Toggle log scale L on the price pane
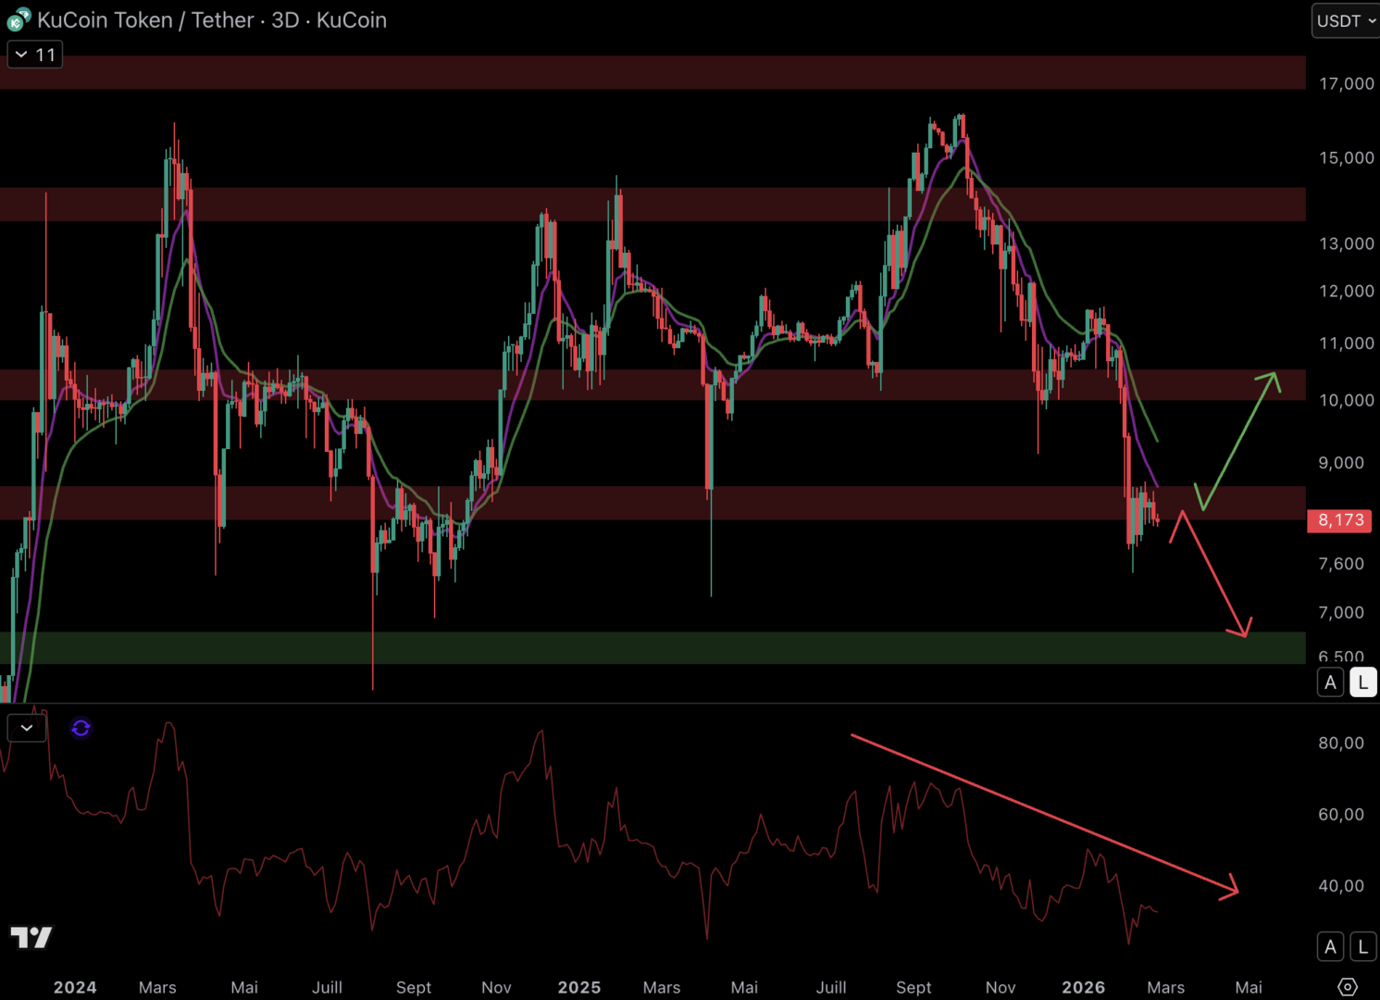 pos(1362,683)
